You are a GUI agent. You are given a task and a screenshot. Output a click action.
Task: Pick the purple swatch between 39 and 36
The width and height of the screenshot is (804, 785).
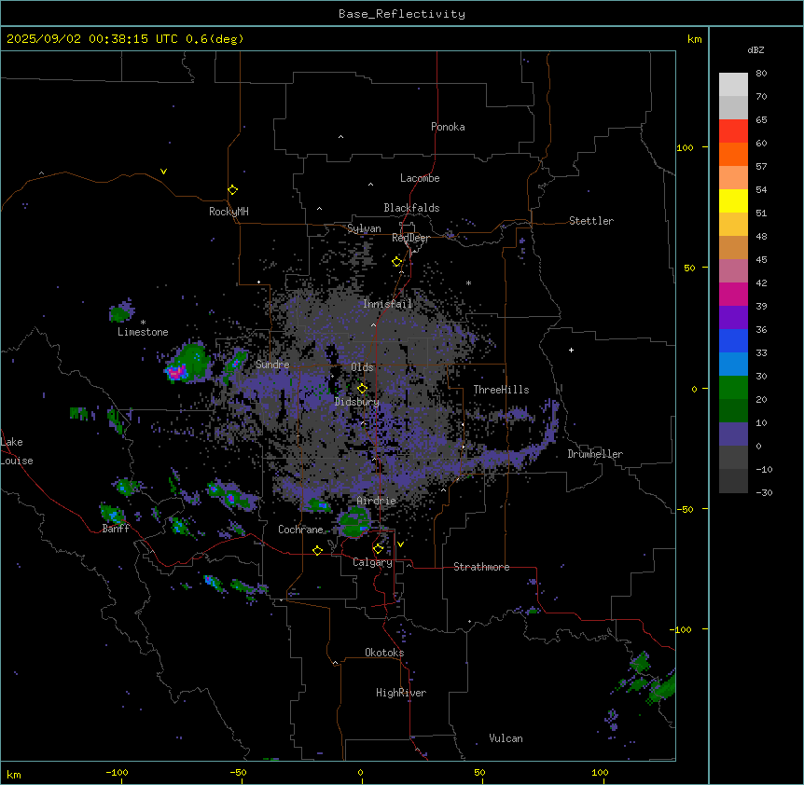point(733,318)
